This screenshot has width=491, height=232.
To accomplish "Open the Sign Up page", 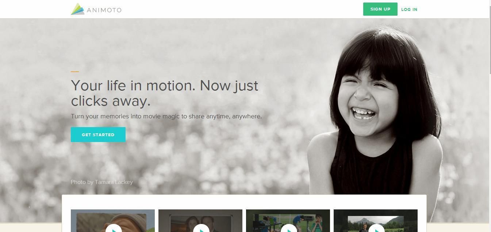I will coord(380,9).
